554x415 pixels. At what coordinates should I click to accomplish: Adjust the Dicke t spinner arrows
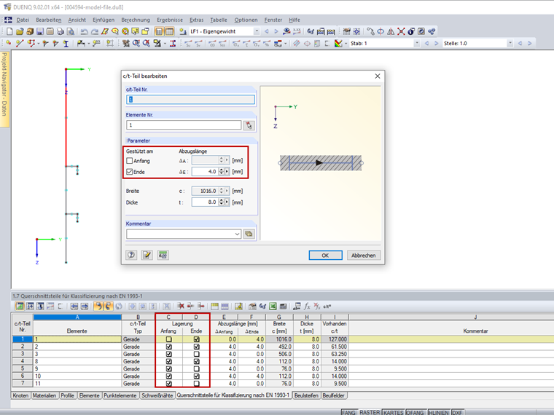tap(222, 202)
